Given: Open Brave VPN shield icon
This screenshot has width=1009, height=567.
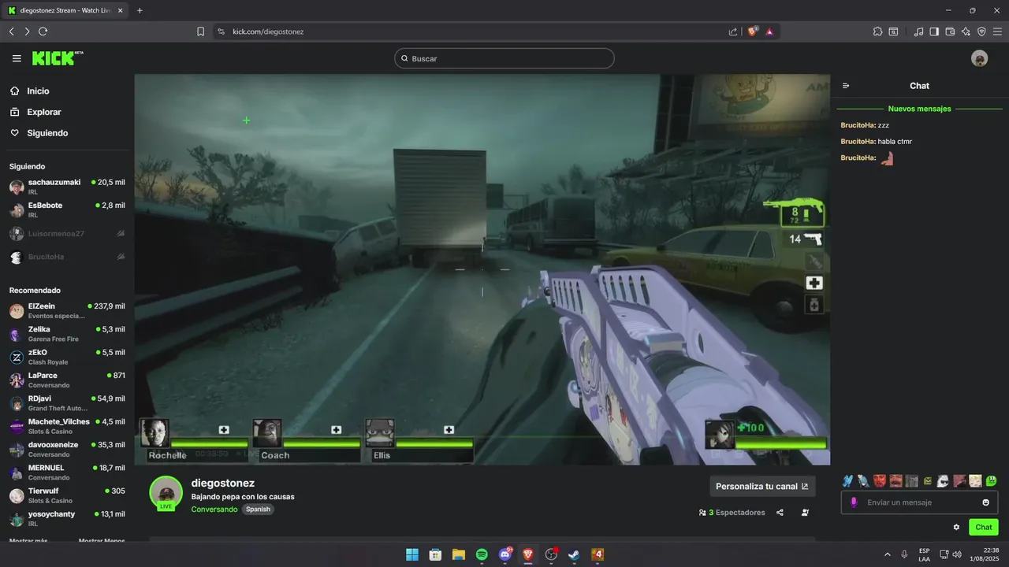Looking at the screenshot, I should tap(981, 31).
